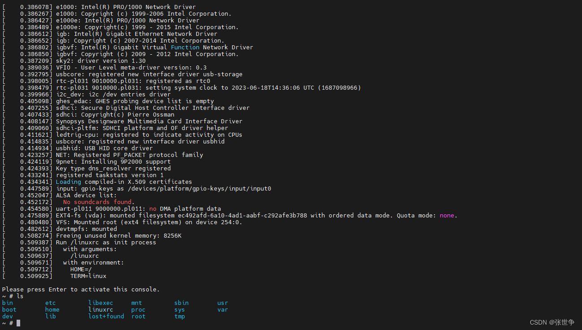This screenshot has width=582, height=330.
Task: Click the 'usr' directory name
Action: (x=223, y=303)
